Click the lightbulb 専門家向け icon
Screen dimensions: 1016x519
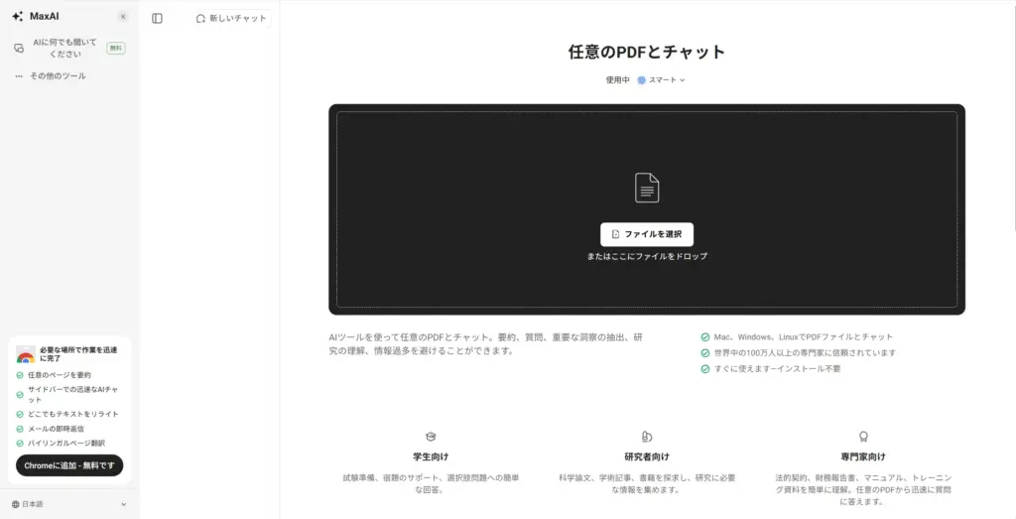(863, 437)
